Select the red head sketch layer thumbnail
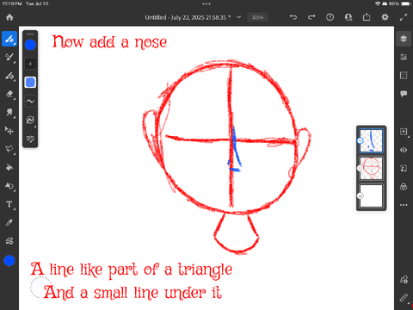 coord(372,168)
